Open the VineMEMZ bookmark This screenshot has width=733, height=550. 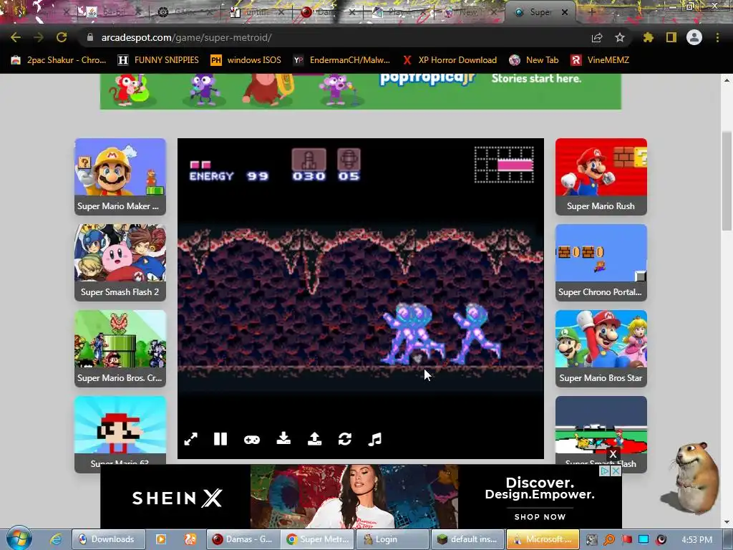tap(600, 60)
